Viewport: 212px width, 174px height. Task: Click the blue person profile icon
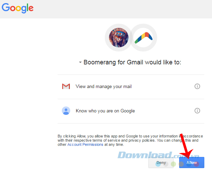point(66,111)
